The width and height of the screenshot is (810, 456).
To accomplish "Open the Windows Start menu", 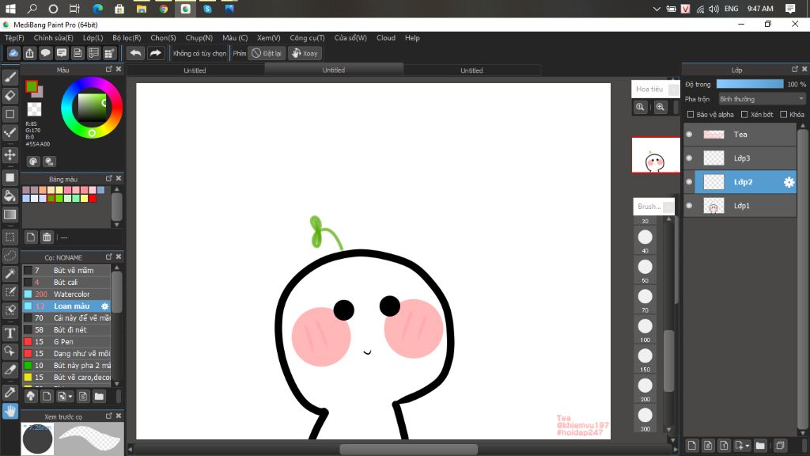I will [10, 9].
